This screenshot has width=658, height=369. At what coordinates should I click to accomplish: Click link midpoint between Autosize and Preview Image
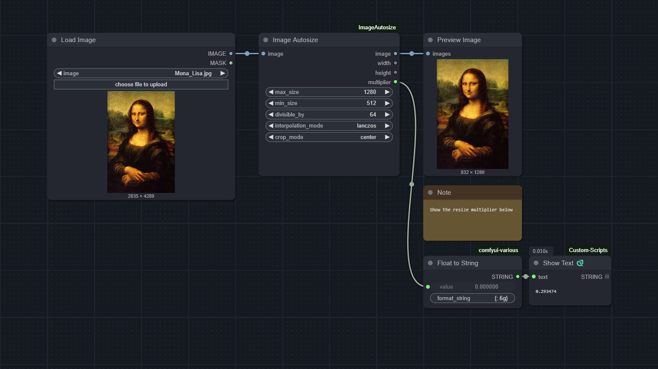411,54
